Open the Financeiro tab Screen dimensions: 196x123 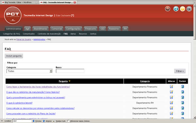90,29
